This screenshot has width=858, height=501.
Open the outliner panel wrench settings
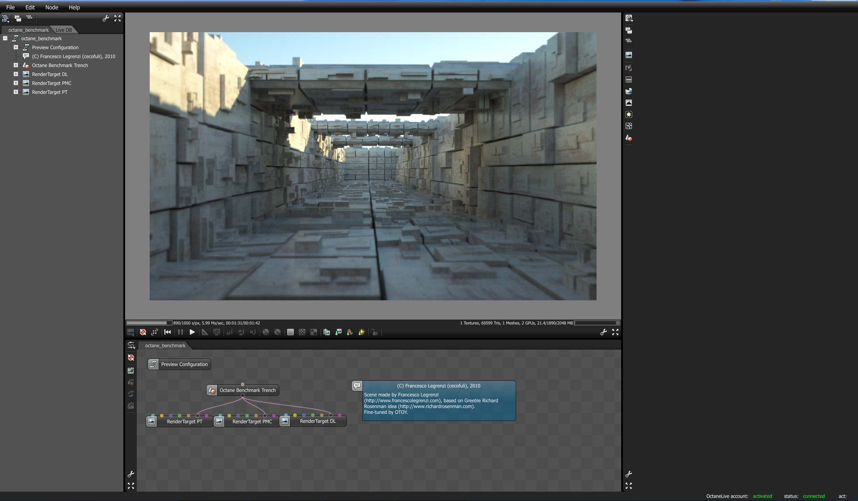tap(105, 18)
